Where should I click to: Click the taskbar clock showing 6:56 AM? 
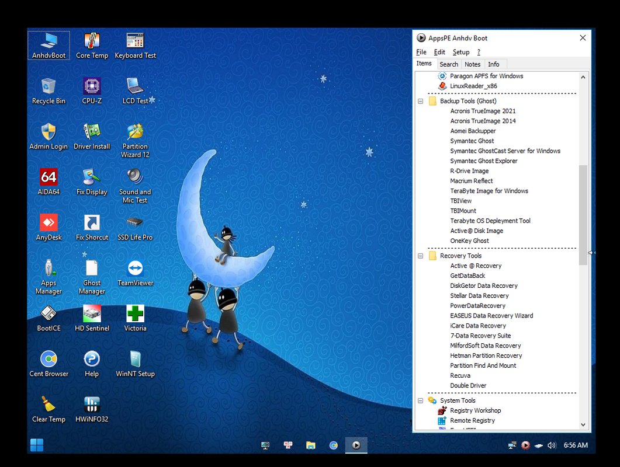tap(576, 445)
